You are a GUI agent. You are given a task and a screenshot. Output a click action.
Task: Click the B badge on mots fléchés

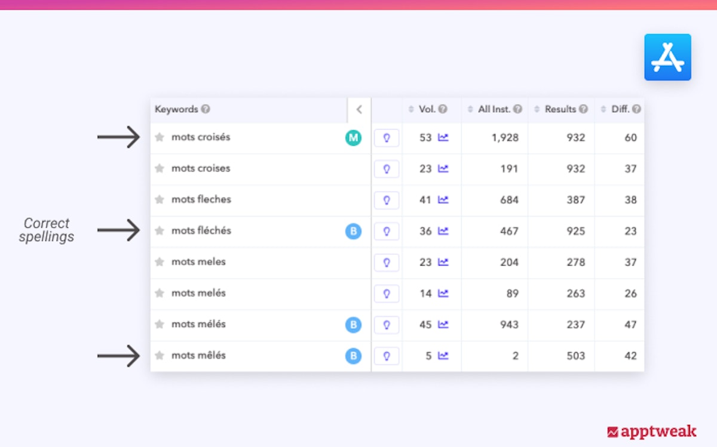coord(353,231)
